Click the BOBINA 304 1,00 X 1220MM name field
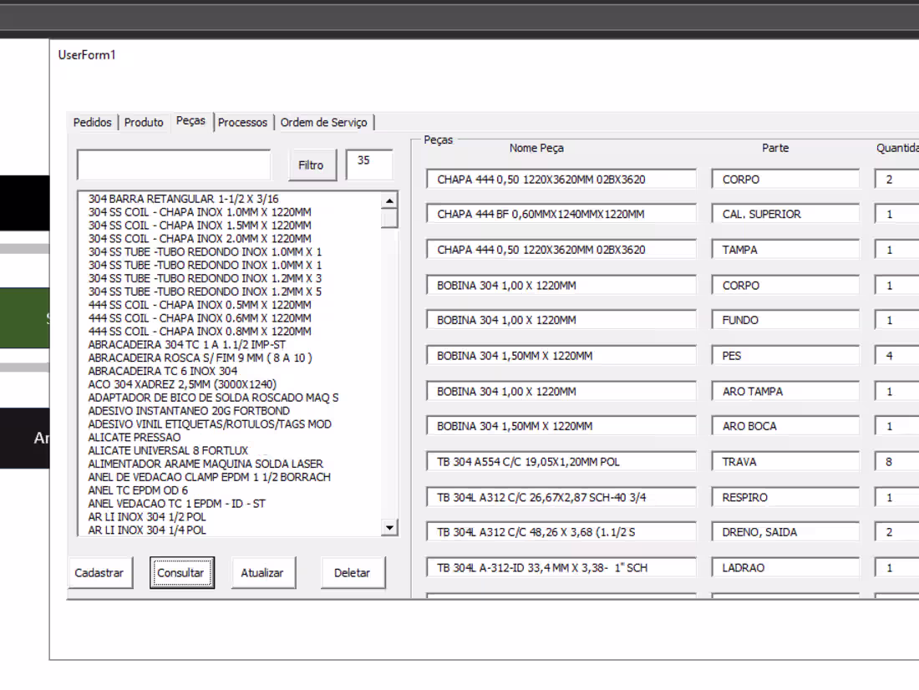The width and height of the screenshot is (919, 690). (560, 285)
